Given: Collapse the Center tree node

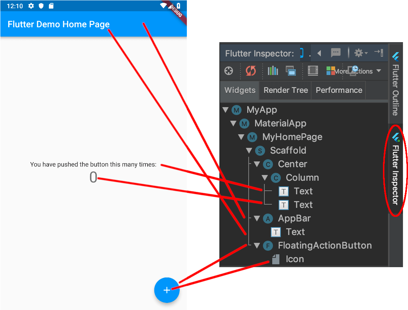Looking at the screenshot, I should [257, 164].
